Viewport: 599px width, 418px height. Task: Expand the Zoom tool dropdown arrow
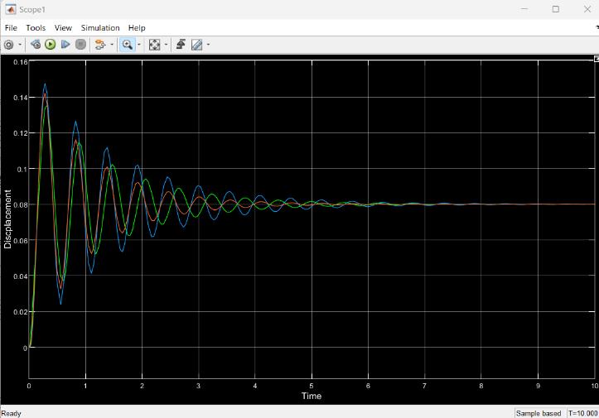click(139, 45)
